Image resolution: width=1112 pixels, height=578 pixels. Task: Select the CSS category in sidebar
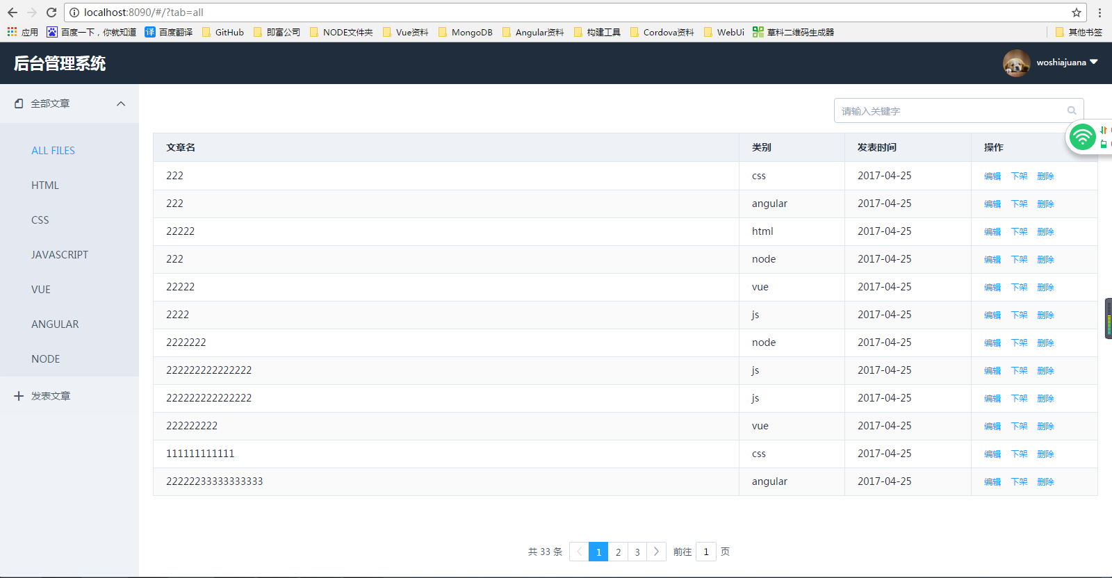pos(40,220)
